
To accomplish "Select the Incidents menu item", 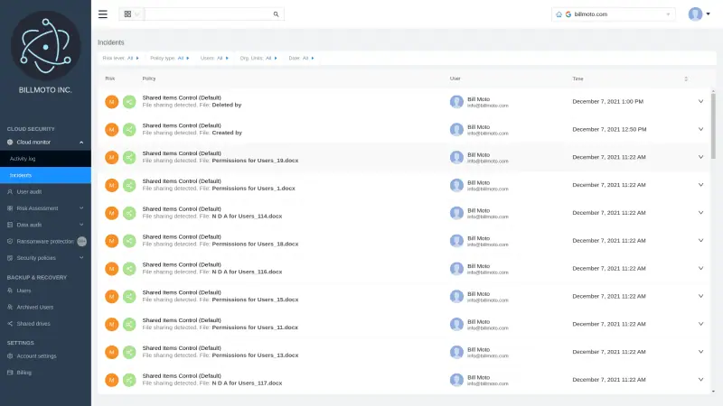I will click(46, 175).
